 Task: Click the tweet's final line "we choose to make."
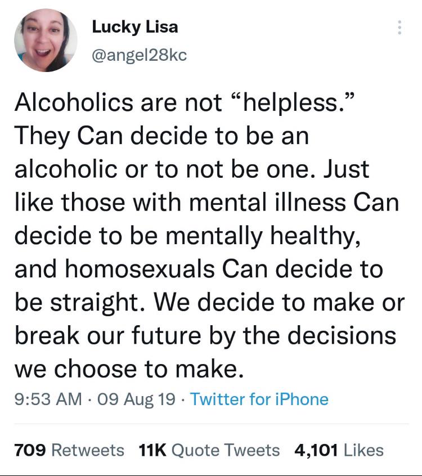pyautogui.click(x=130, y=369)
